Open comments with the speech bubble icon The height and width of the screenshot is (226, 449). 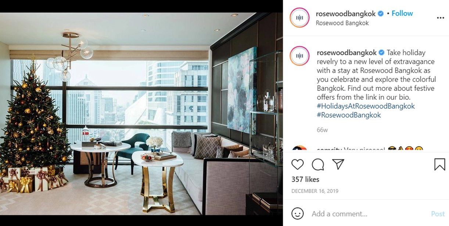pos(318,164)
